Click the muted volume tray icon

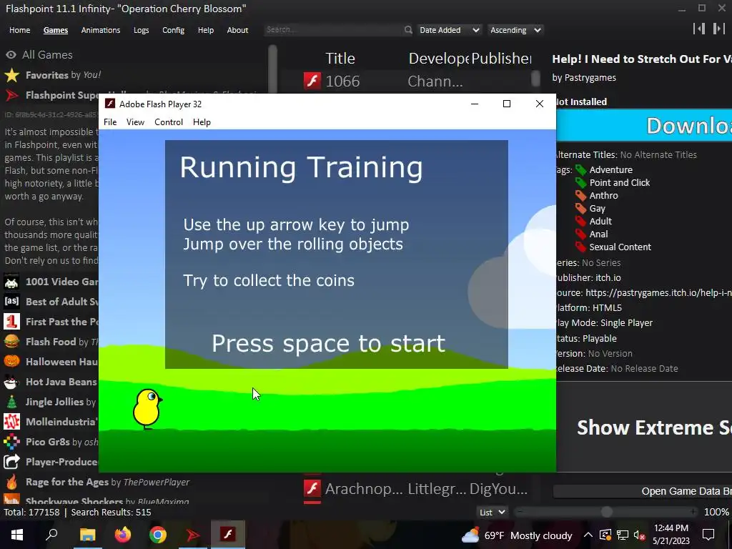coord(639,535)
